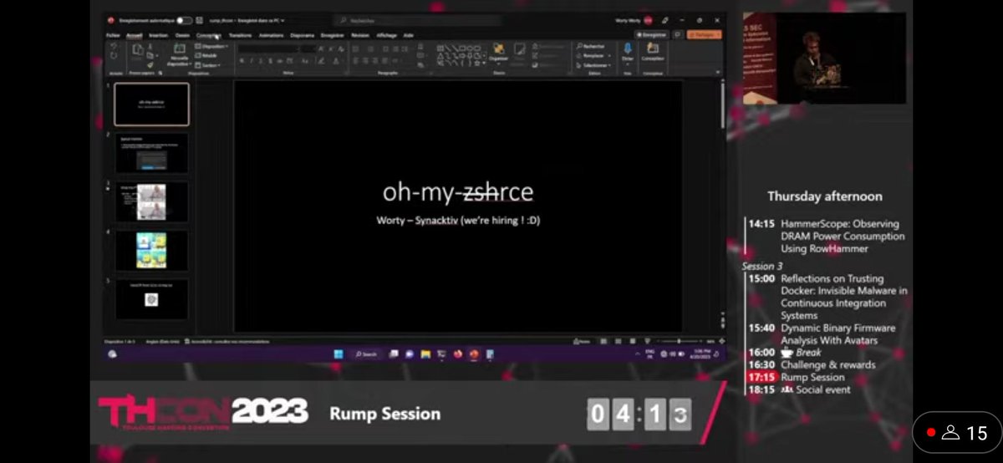This screenshot has width=1003, height=463.
Task: Click the font color icon
Action: [336, 61]
